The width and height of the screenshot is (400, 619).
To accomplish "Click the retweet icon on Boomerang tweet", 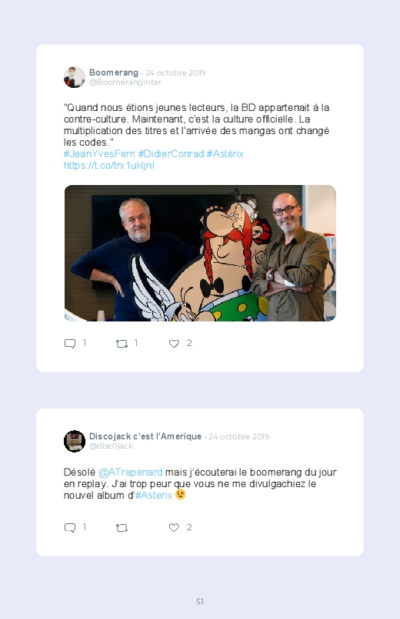I will 122,344.
